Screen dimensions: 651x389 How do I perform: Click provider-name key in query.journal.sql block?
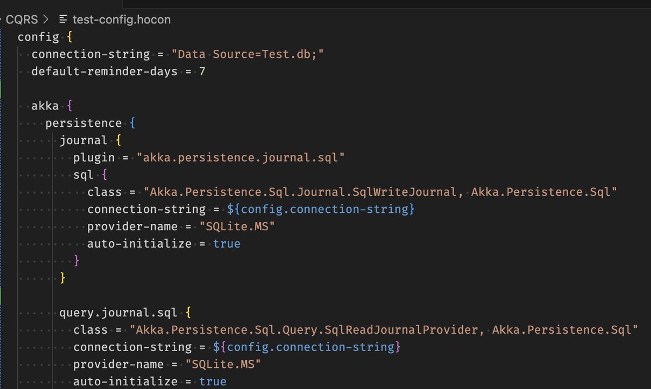[x=118, y=364]
